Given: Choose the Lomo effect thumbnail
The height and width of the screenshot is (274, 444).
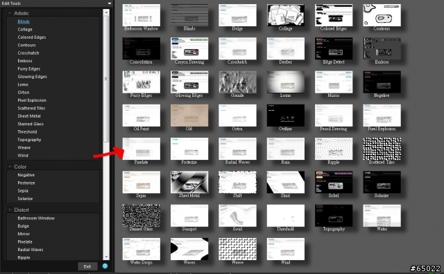Looking at the screenshot, I should [286, 82].
